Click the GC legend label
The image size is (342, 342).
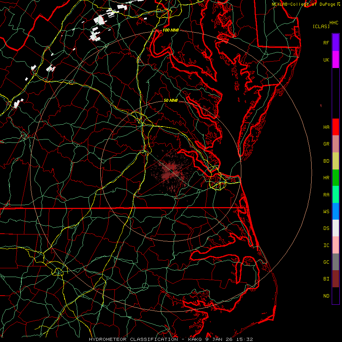[x=326, y=262]
